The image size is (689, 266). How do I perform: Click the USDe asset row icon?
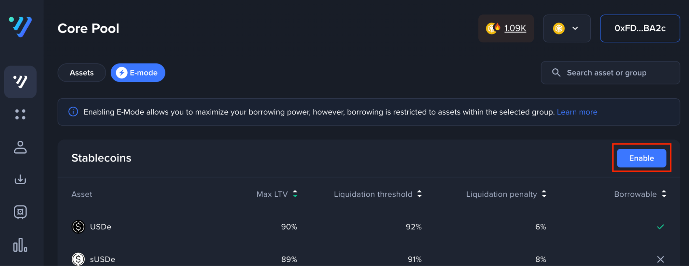(x=78, y=227)
